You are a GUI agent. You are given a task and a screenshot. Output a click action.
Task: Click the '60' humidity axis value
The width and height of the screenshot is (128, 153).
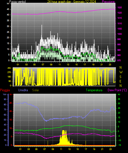[5, 115]
